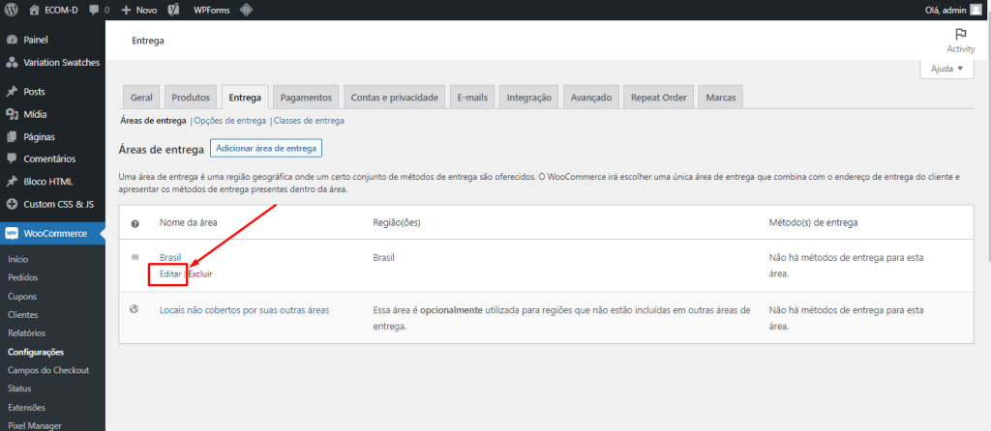Open the comments bubble icon in admin bar
Screen dimensions: 991x431
point(94,10)
